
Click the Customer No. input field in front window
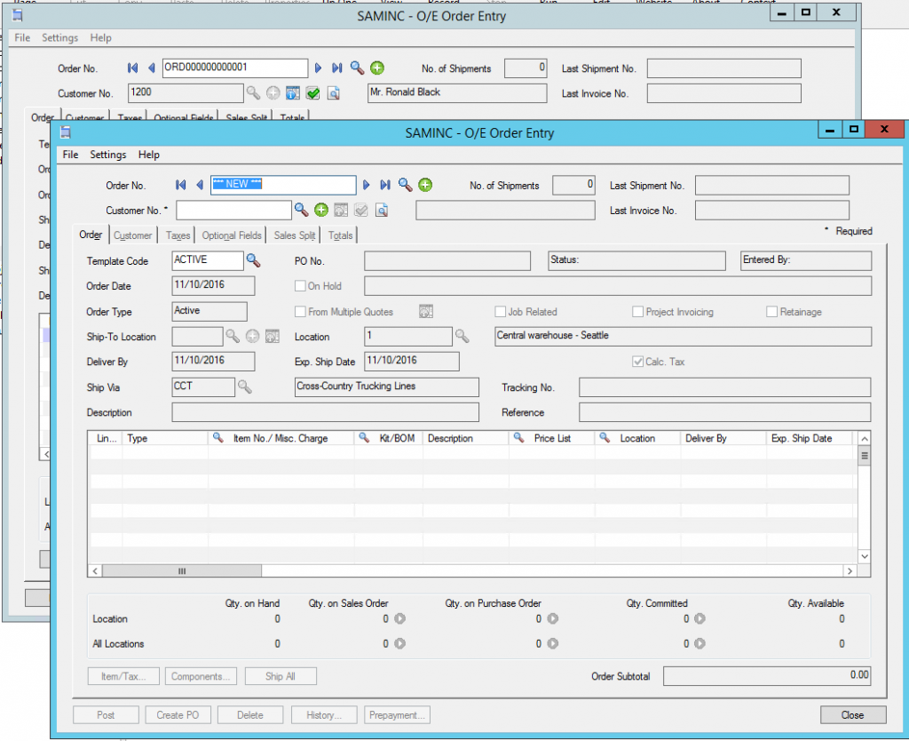(x=233, y=211)
